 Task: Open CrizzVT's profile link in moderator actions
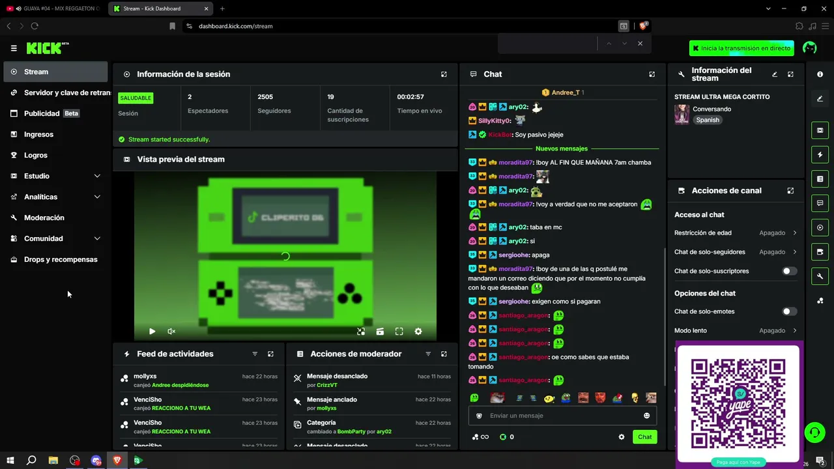pos(327,385)
